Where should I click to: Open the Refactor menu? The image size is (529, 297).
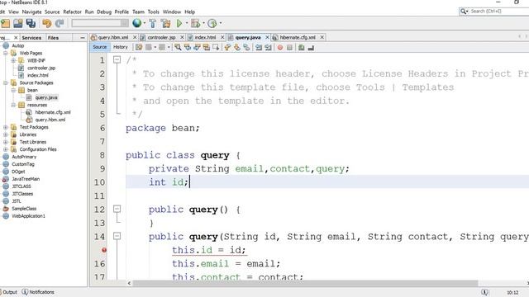72,12
